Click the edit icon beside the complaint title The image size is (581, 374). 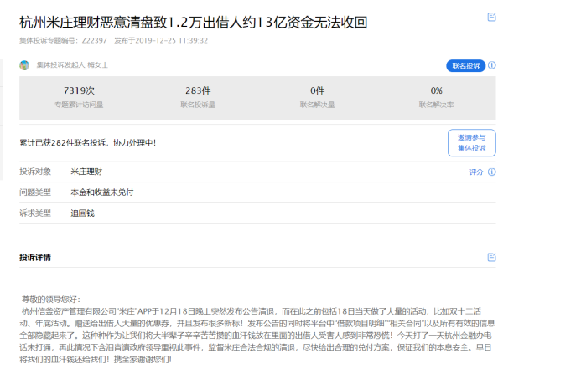491,18
